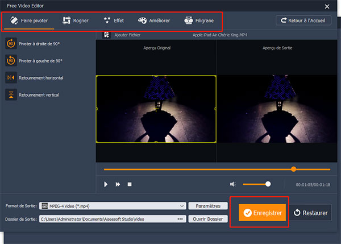
Task: Click the rotate left 90° icon
Action: tap(11, 60)
